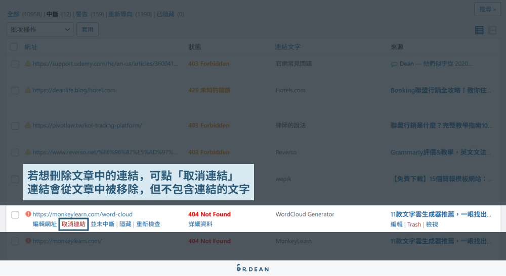
Task: Click 編輯 under 11款文字雲生成器 source
Action: coord(396,224)
